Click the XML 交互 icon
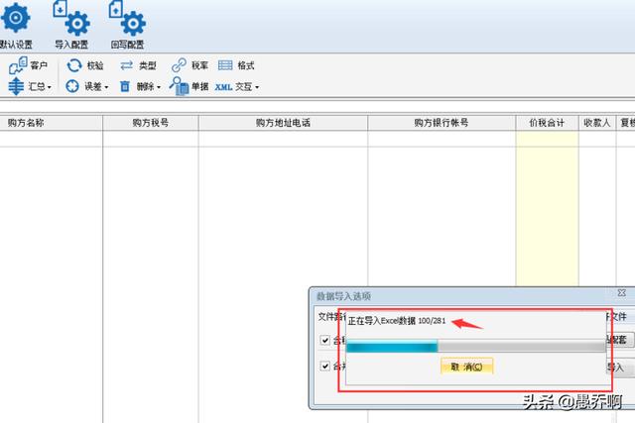 [223, 87]
